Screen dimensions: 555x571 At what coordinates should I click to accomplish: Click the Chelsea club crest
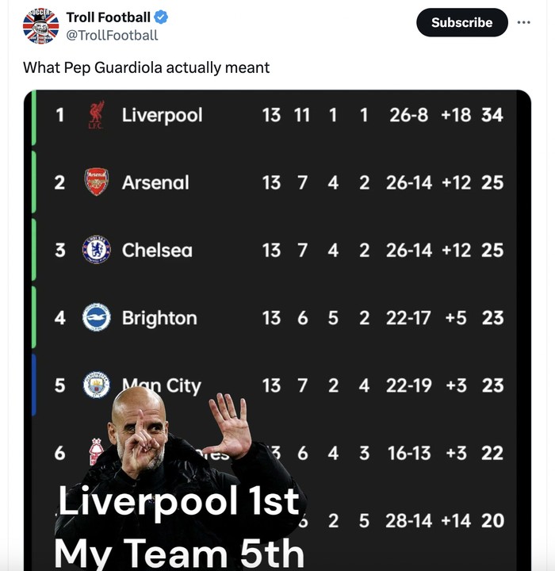coord(96,250)
